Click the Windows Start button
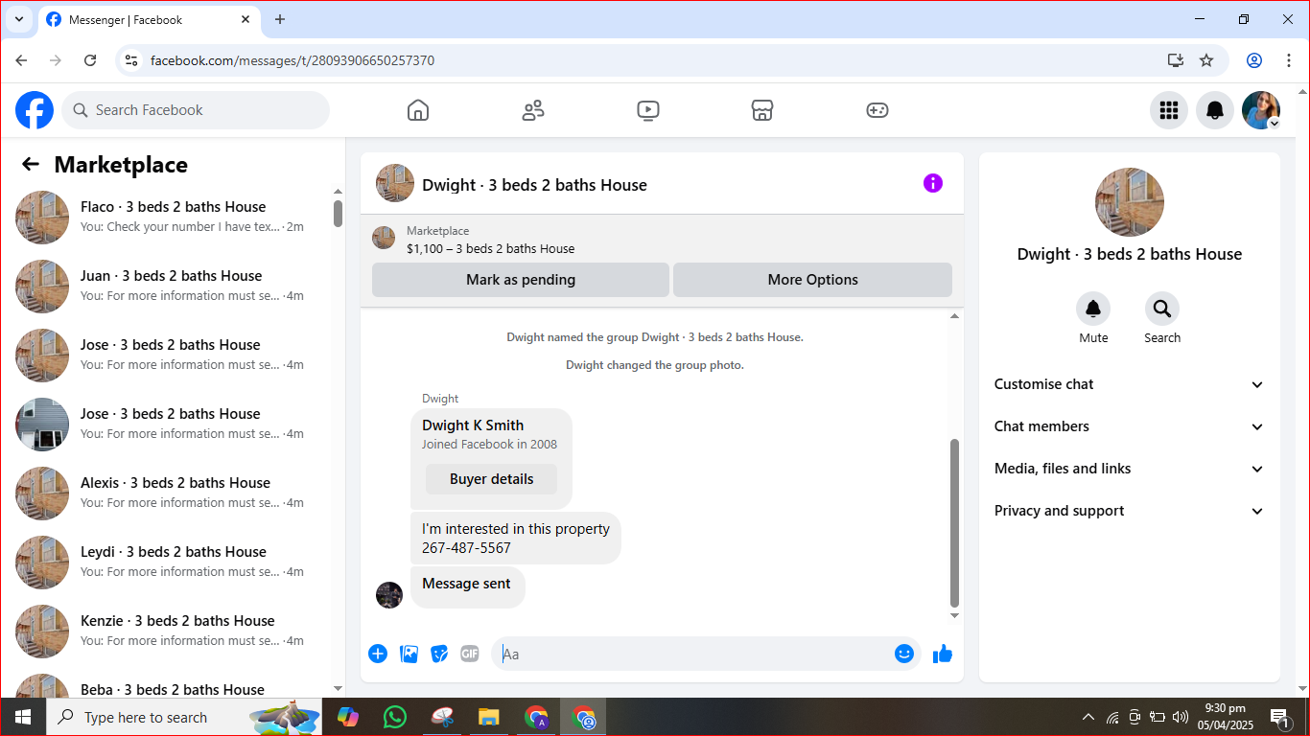Screen dimensions: 1310x736 tap(23, 717)
